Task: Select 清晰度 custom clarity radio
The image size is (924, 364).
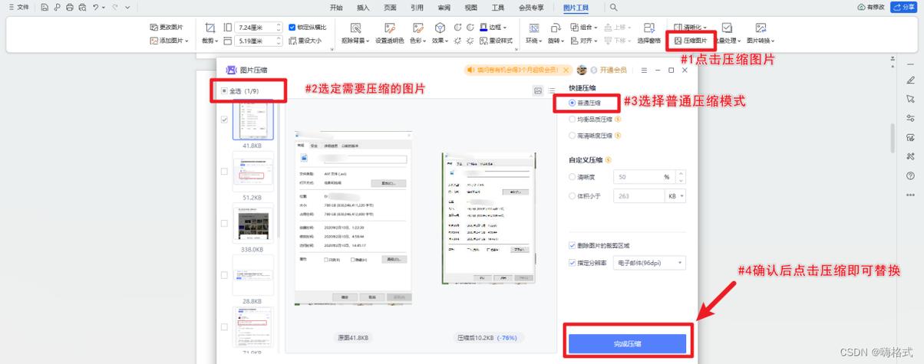Action: click(x=573, y=176)
